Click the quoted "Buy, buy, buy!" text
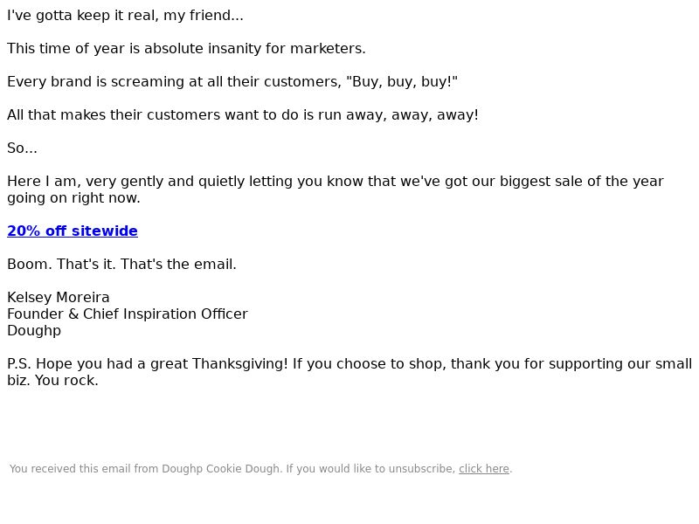 coord(402,81)
